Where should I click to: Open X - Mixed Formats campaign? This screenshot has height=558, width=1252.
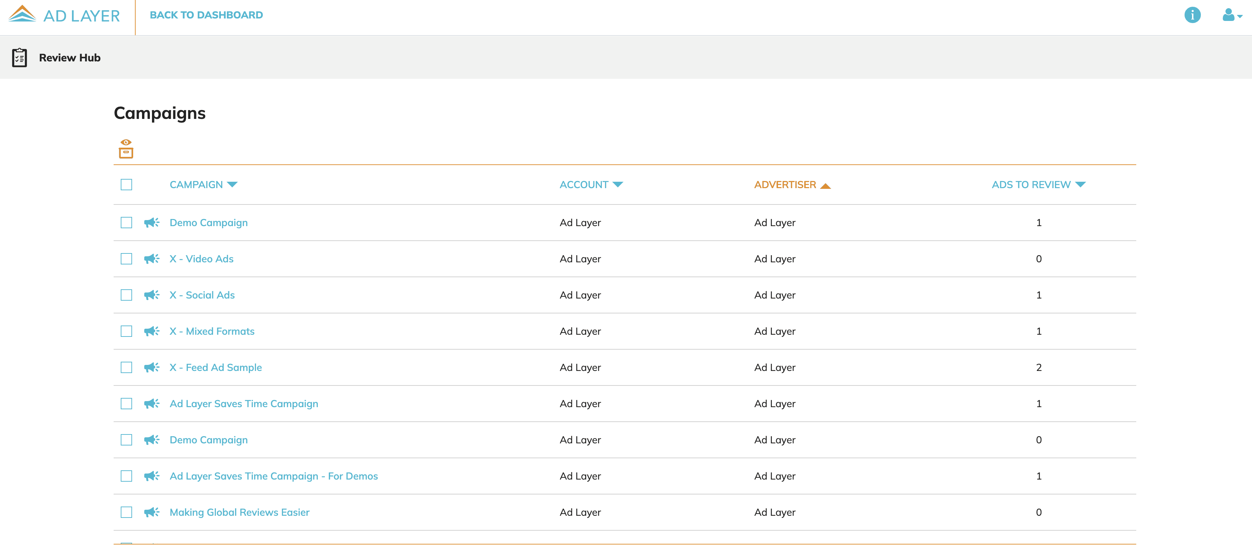212,331
